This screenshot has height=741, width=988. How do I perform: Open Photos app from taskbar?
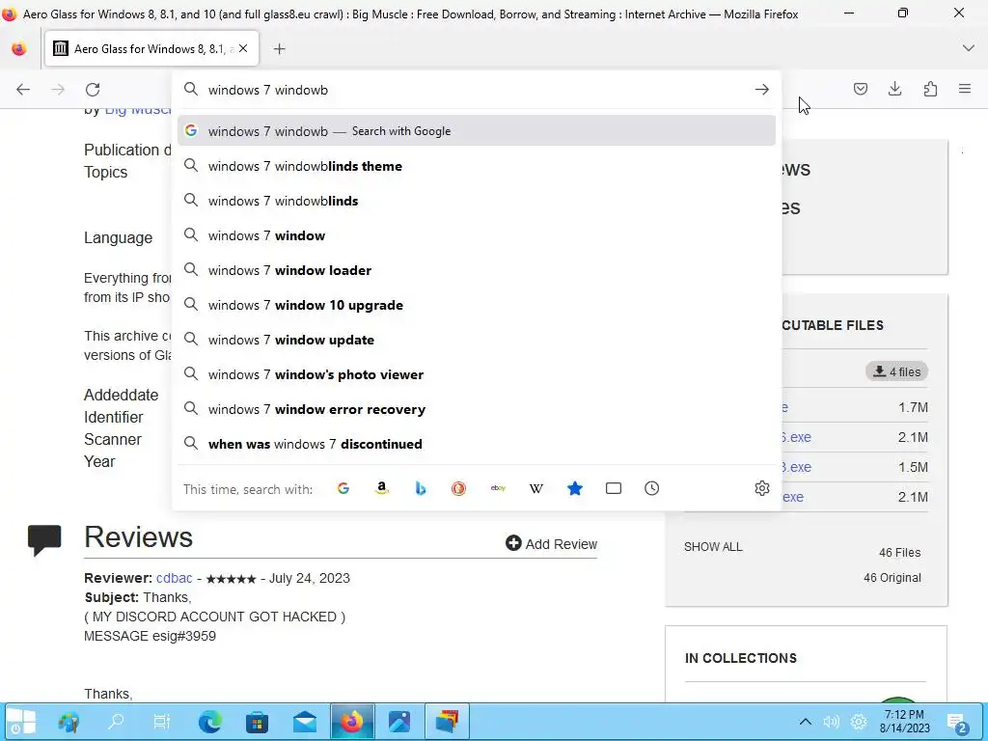coord(399,722)
